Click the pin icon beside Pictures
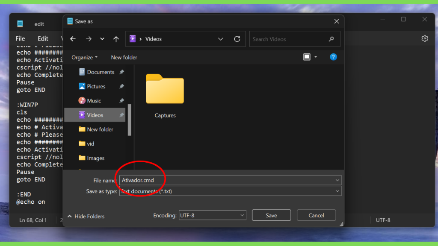 pos(121,86)
